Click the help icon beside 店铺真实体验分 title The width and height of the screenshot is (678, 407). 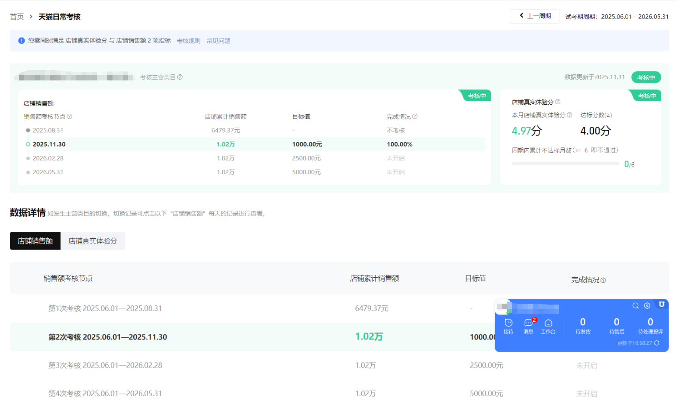[558, 102]
